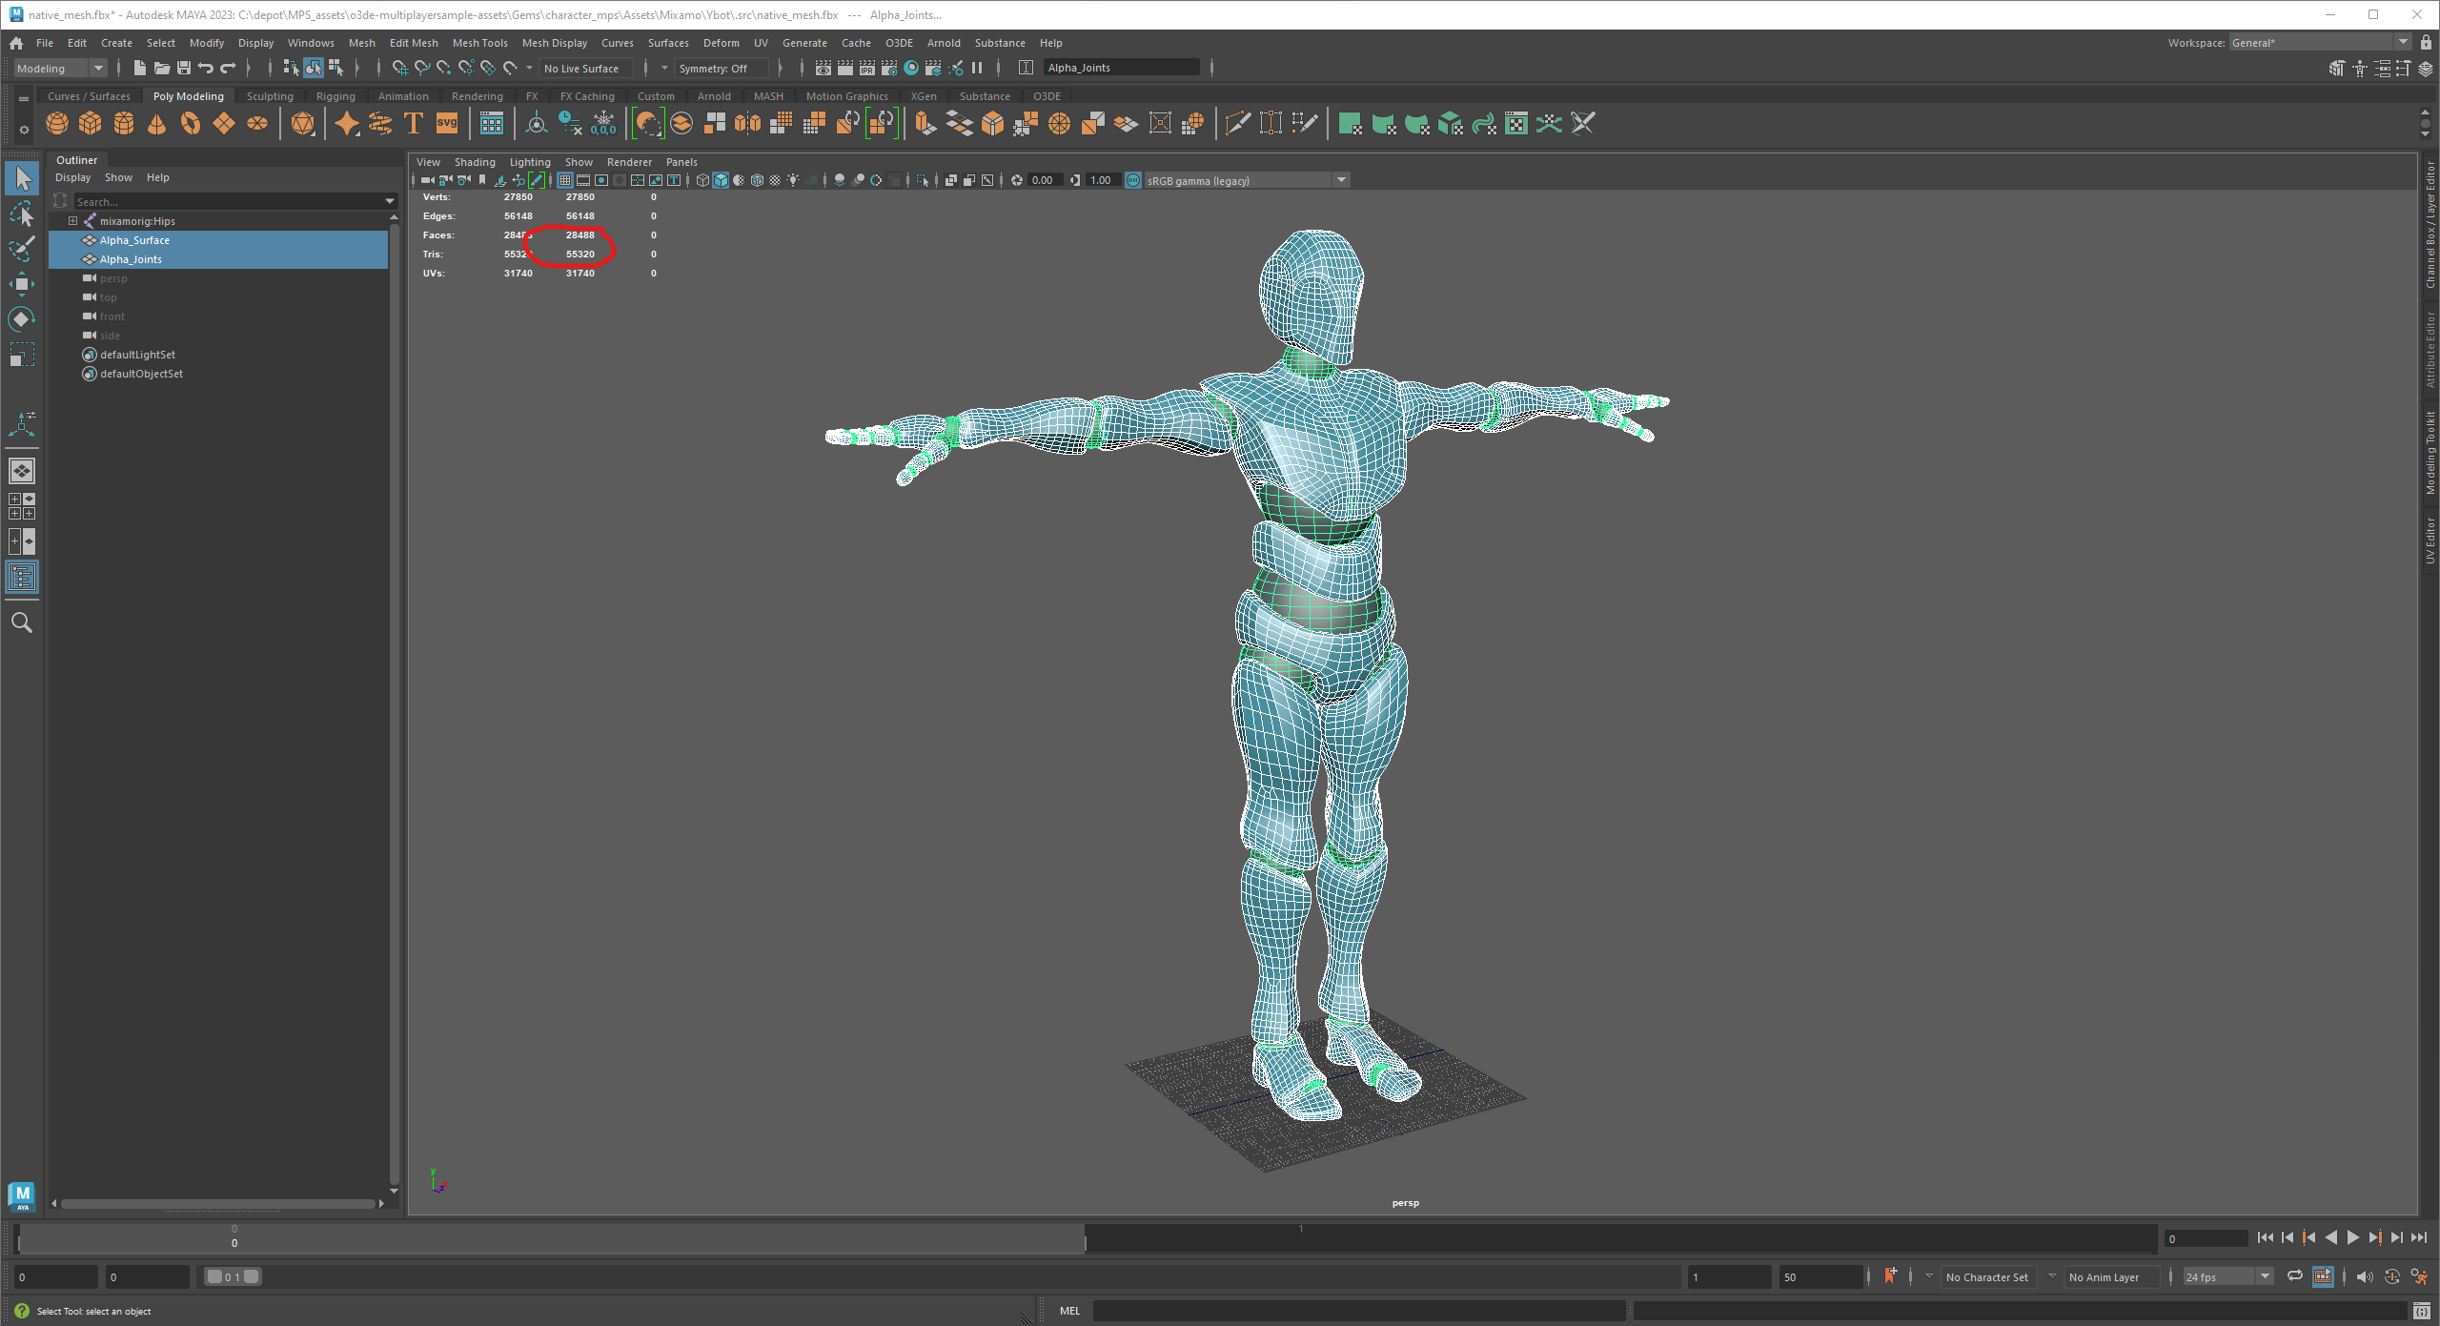Create a polygon cylinder from the shelf
The image size is (2440, 1326).
[x=124, y=124]
